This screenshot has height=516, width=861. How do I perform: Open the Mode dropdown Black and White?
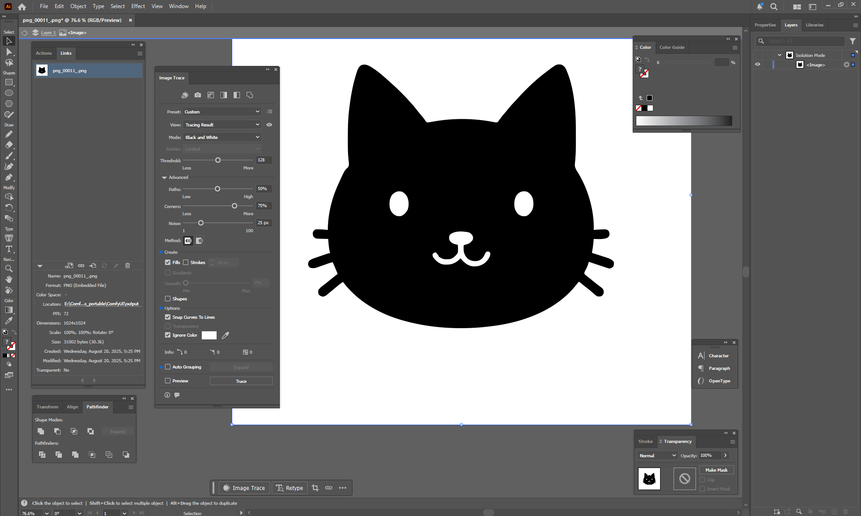click(x=222, y=137)
